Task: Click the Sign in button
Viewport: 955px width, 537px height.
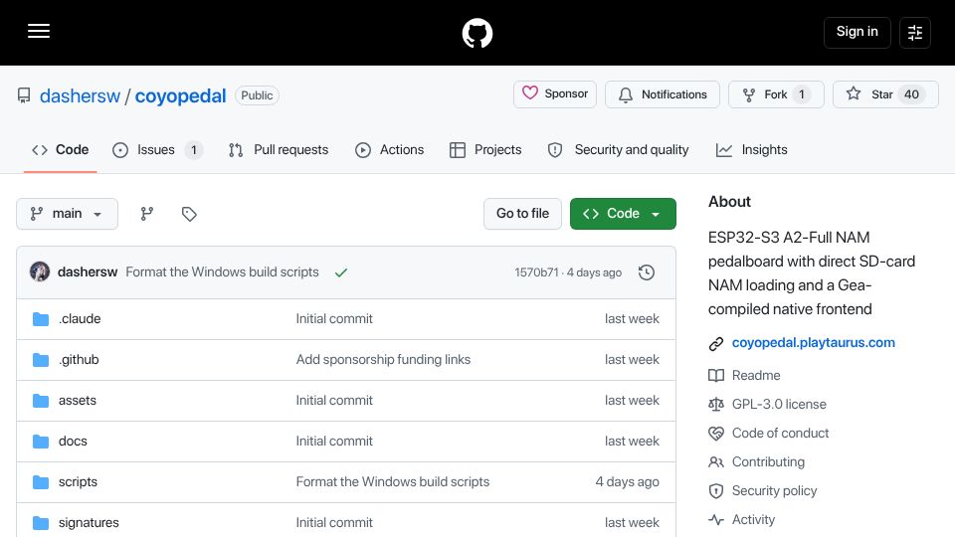Action: pyautogui.click(x=857, y=32)
